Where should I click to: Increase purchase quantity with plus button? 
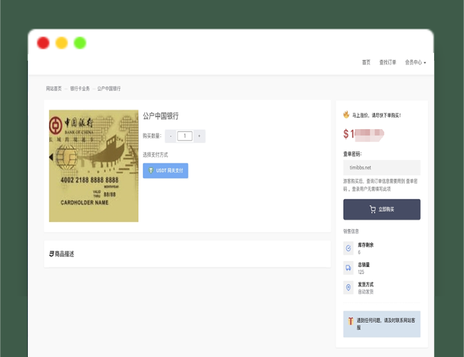click(x=199, y=136)
